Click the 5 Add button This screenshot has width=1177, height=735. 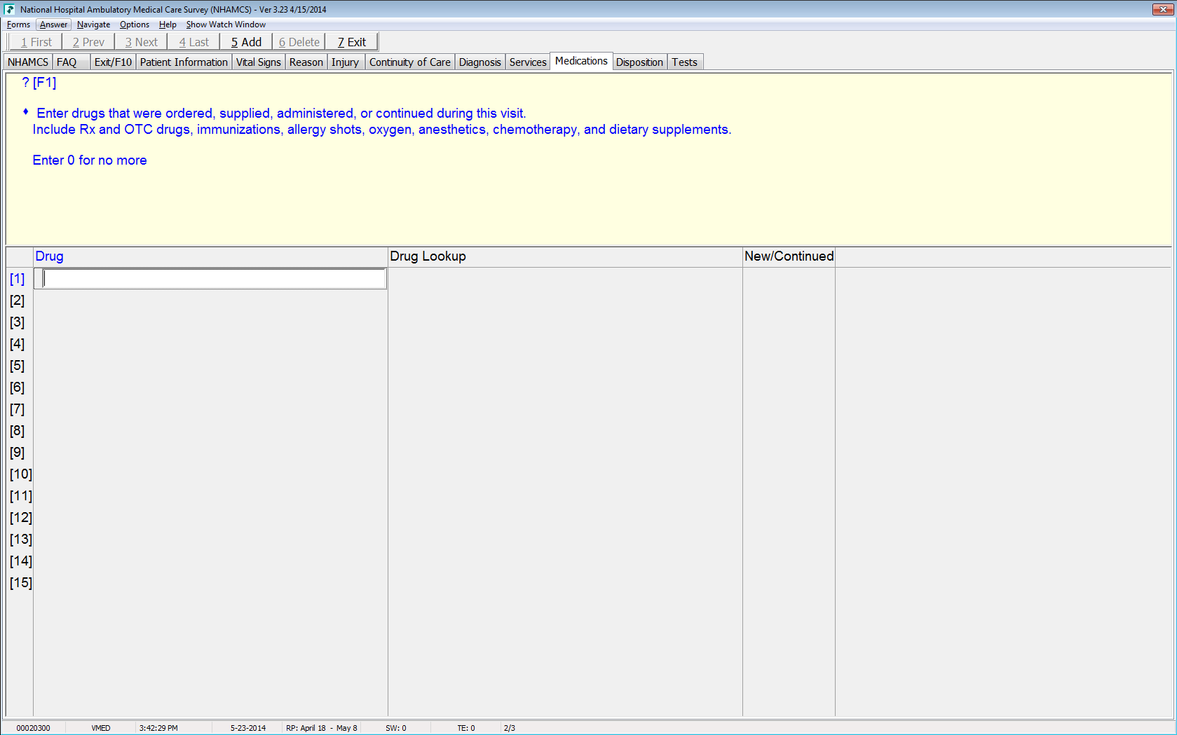click(x=246, y=42)
